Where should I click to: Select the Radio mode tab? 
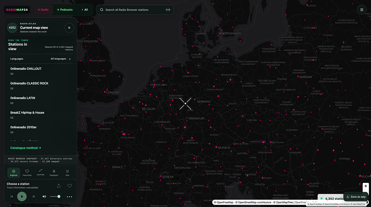[x=43, y=10]
